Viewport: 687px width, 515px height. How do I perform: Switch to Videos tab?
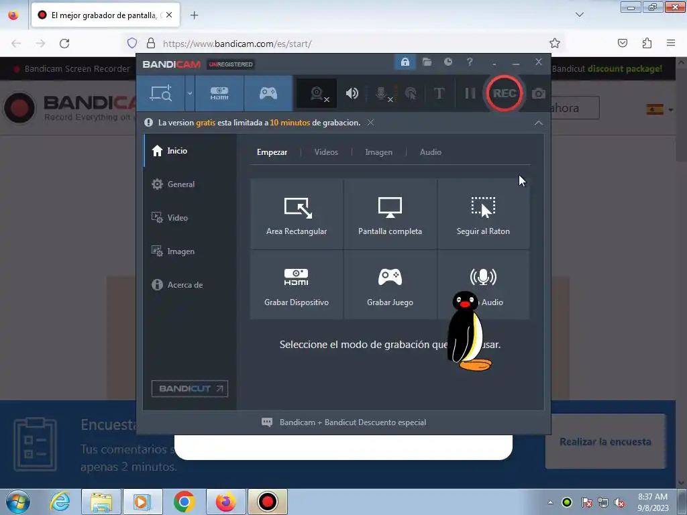coord(326,152)
